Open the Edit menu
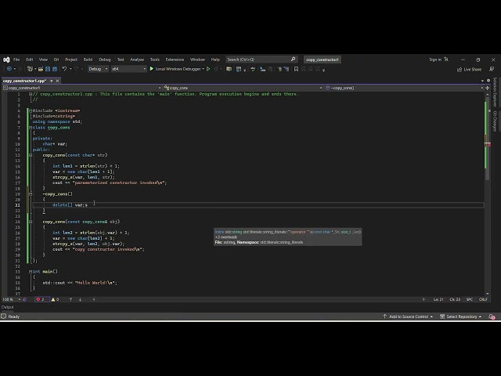The height and width of the screenshot is (376, 501). [30, 60]
